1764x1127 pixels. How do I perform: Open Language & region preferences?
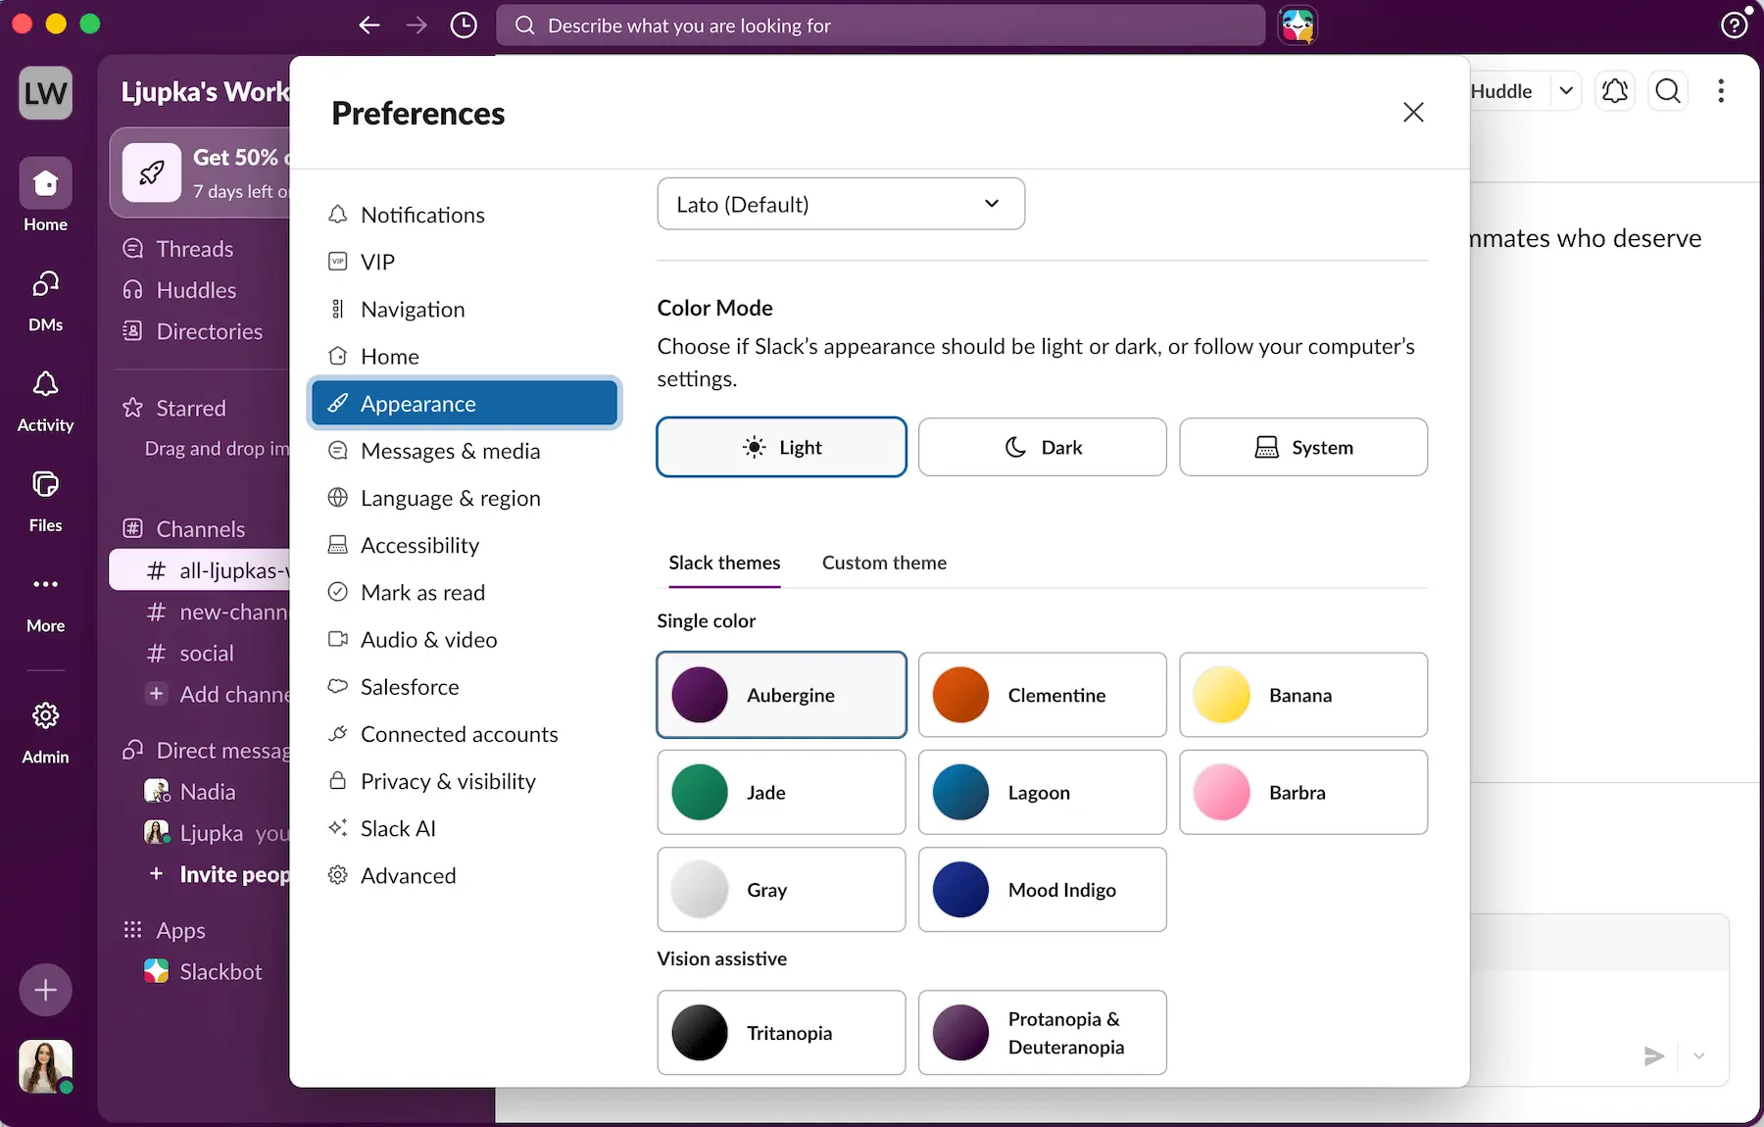(465, 498)
